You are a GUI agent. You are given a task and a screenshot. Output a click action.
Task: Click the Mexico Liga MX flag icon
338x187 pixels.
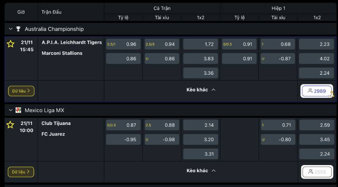tap(18, 110)
